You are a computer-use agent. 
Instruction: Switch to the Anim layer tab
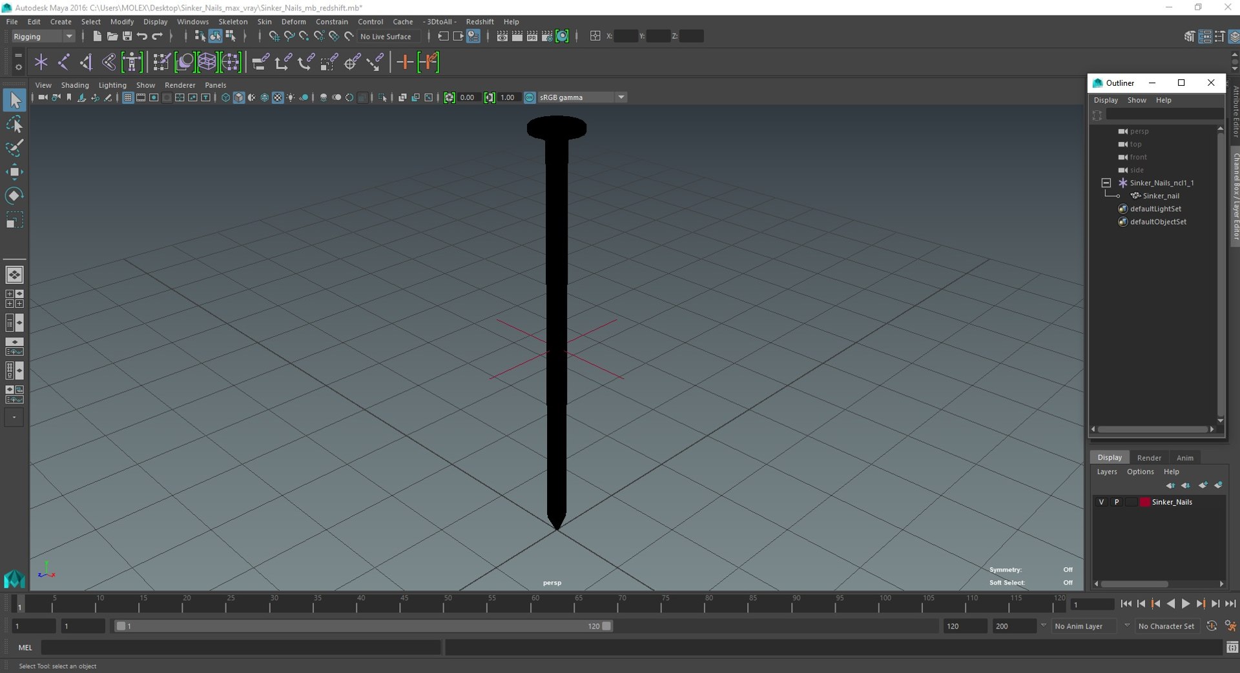[1185, 457]
